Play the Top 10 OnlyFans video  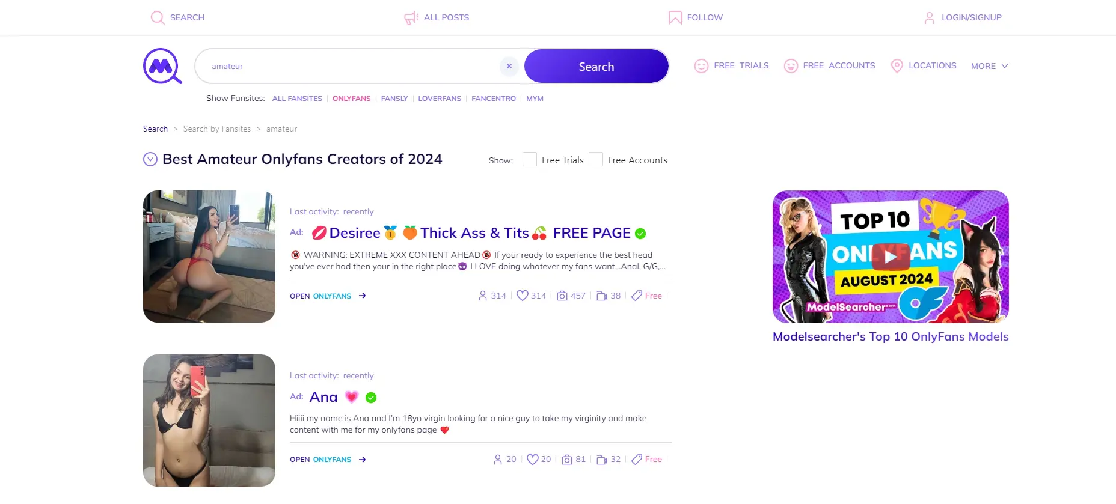tap(891, 257)
